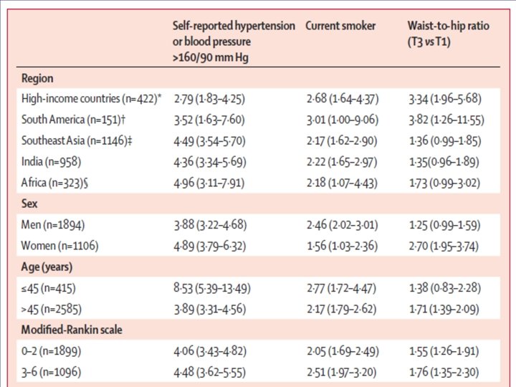Click the Current smoker column header
The width and height of the screenshot is (516, 387).
[x=340, y=26]
